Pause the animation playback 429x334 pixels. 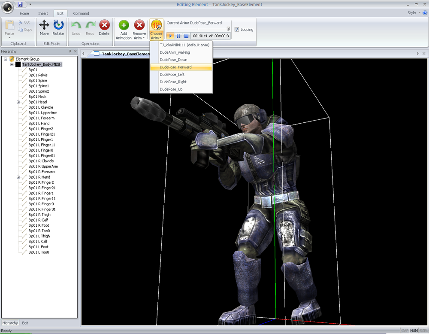[x=178, y=36]
